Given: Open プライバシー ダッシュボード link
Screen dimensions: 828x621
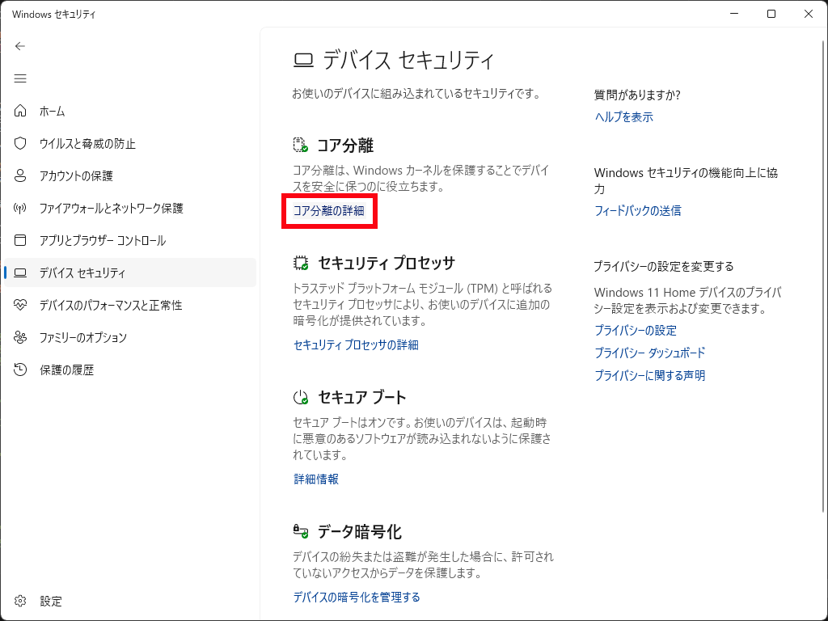Looking at the screenshot, I should pos(649,353).
